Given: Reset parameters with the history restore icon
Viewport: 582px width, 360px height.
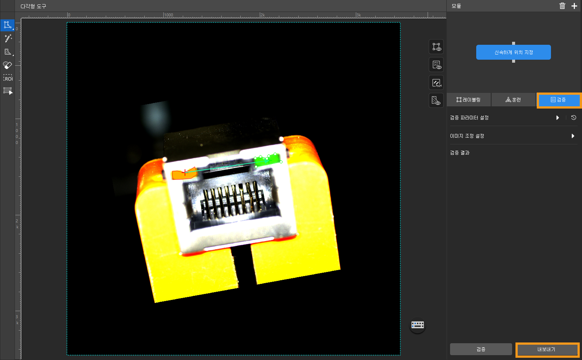Looking at the screenshot, I should 573,118.
